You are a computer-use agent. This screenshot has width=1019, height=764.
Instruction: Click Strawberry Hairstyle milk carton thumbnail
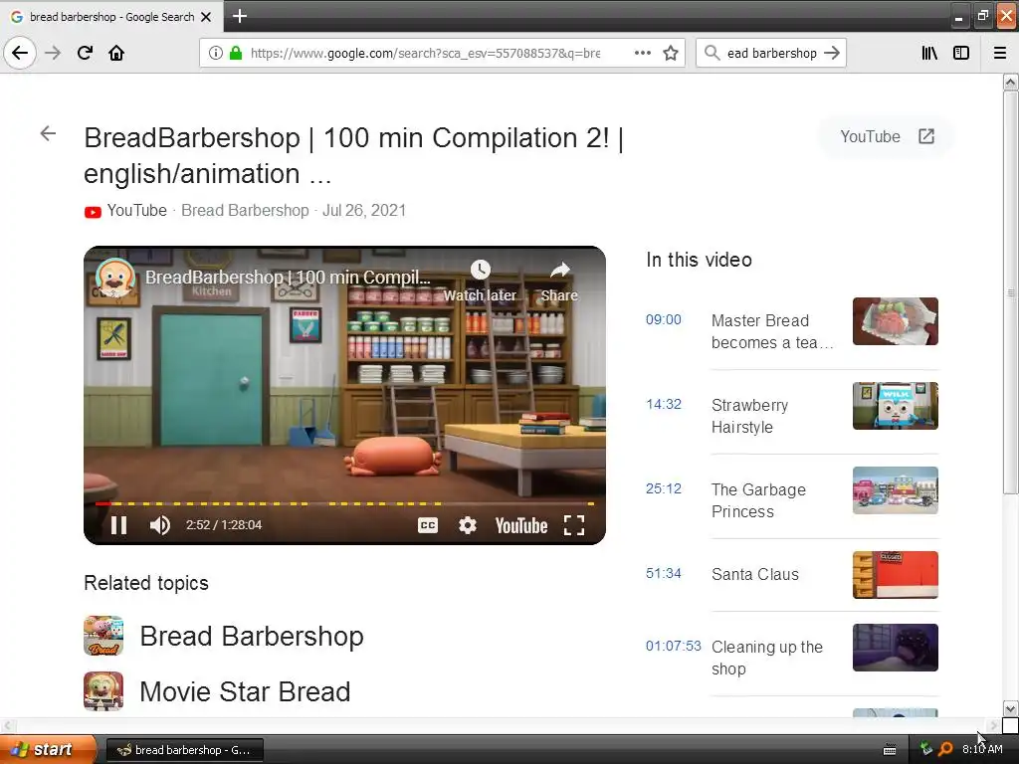pyautogui.click(x=896, y=406)
